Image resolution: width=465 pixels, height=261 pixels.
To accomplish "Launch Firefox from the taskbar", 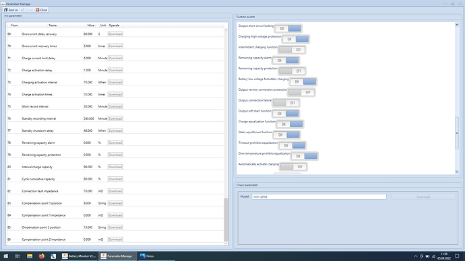I will tap(42, 256).
